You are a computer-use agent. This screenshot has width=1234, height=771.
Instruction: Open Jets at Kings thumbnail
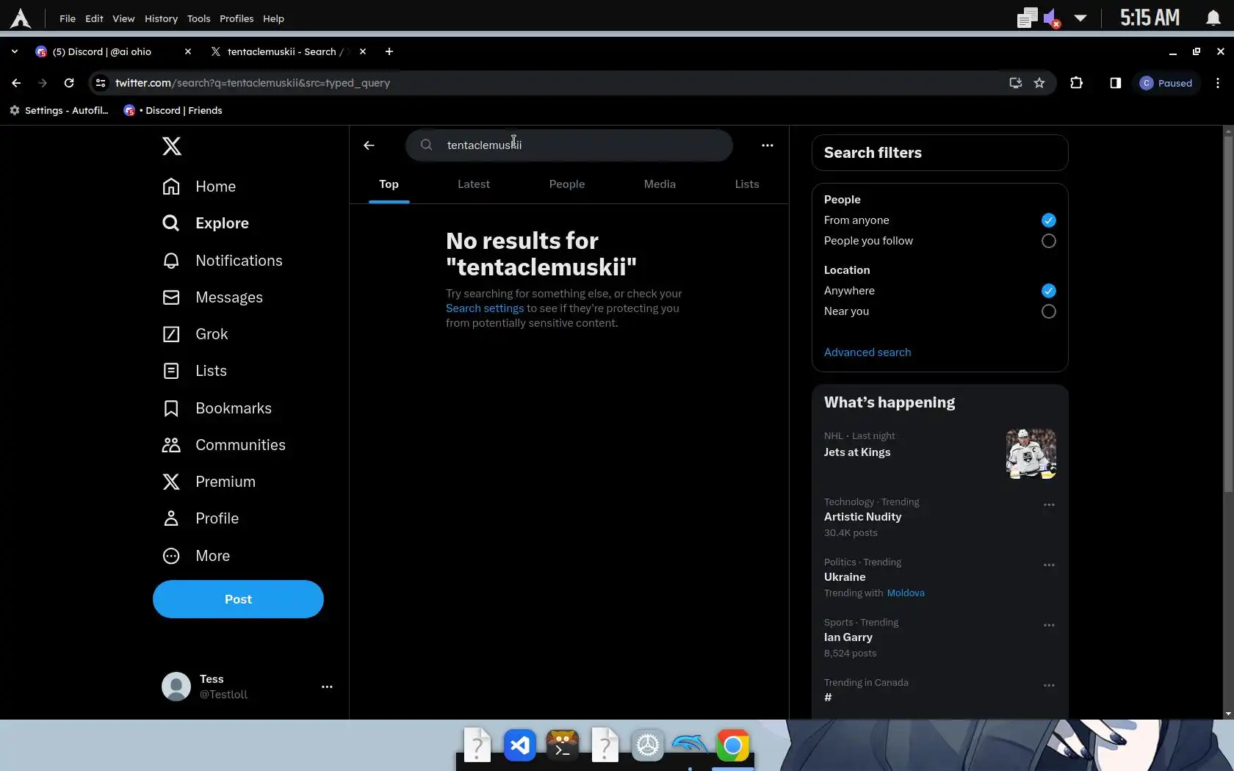[x=1031, y=454]
